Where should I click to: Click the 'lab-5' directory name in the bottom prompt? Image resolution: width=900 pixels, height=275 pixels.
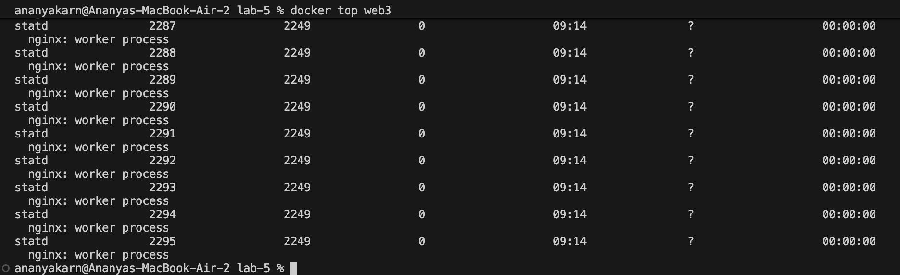[x=253, y=268]
